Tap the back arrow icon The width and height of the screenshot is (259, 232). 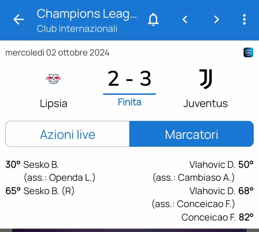pos(19,20)
